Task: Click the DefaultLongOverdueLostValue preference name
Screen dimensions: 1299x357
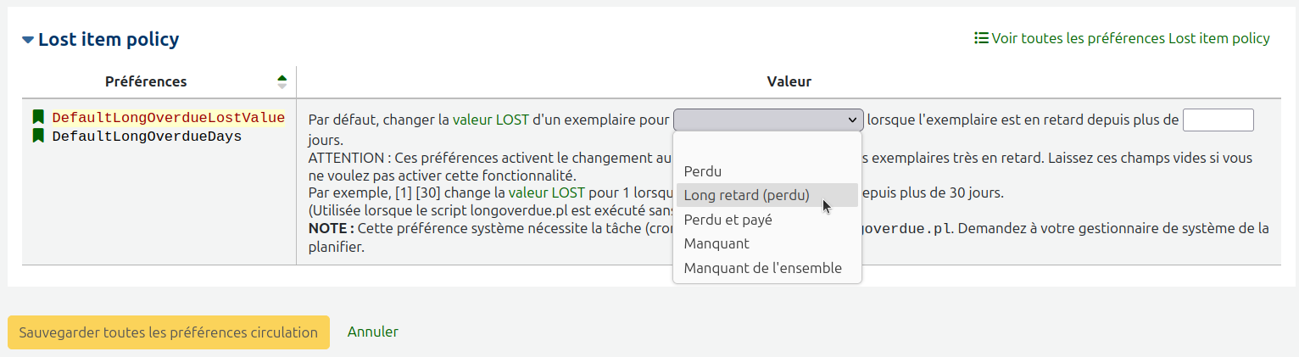Action: tap(169, 117)
